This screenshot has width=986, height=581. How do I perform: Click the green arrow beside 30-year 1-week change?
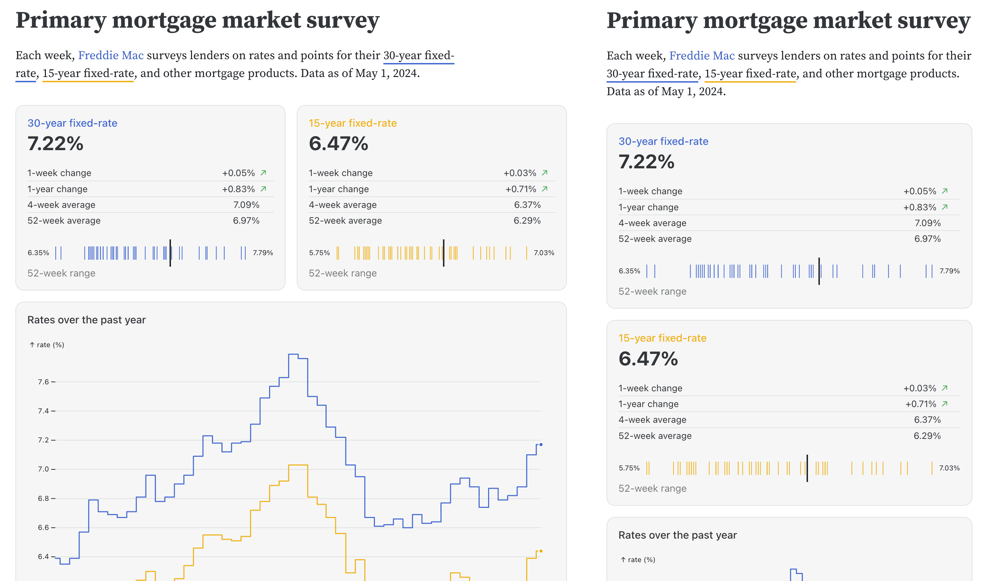[x=264, y=173]
